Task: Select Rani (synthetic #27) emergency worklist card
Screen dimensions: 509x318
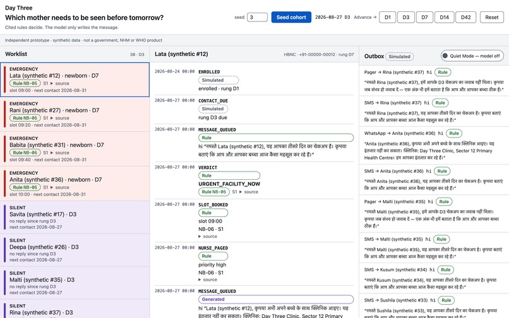Action: coord(75,114)
